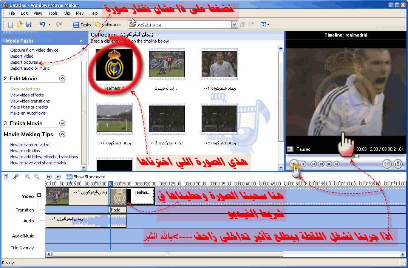Click Make titles or credits
This screenshot has width=408, height=268.
click(x=29, y=107)
